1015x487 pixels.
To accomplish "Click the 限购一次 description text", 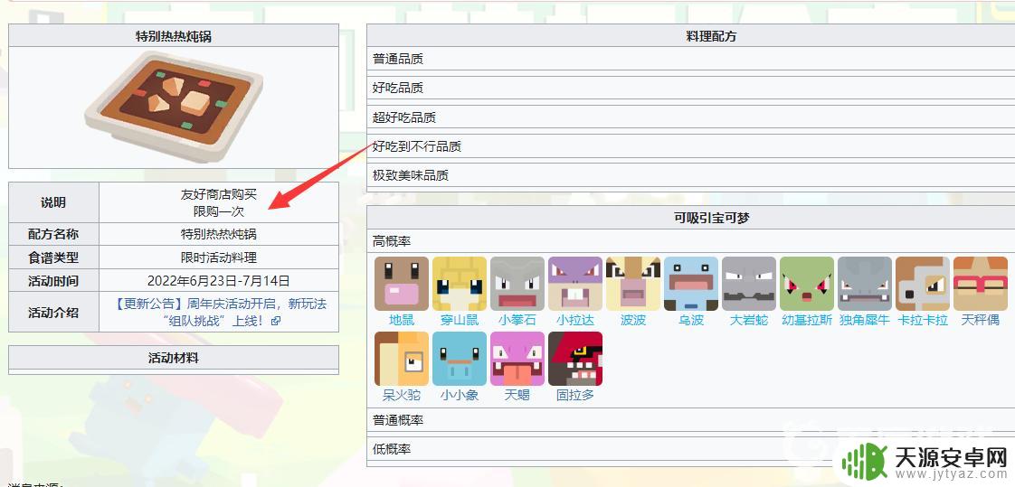I will (x=219, y=211).
